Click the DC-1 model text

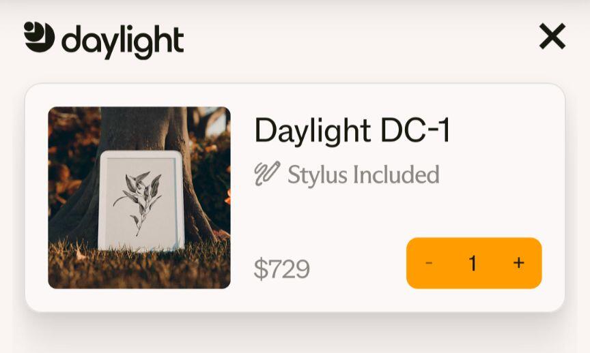(415, 130)
